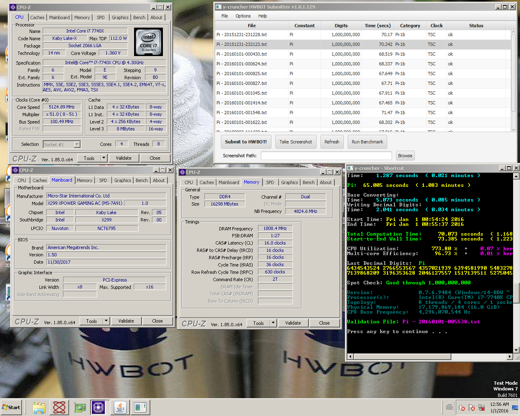The width and height of the screenshot is (520, 416).
Task: Click Submit to HWBOT! button
Action: tap(246, 142)
